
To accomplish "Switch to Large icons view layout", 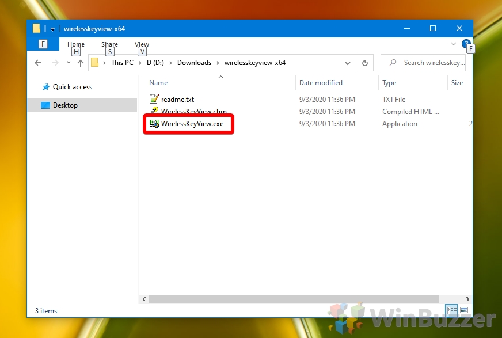I will click(x=464, y=310).
